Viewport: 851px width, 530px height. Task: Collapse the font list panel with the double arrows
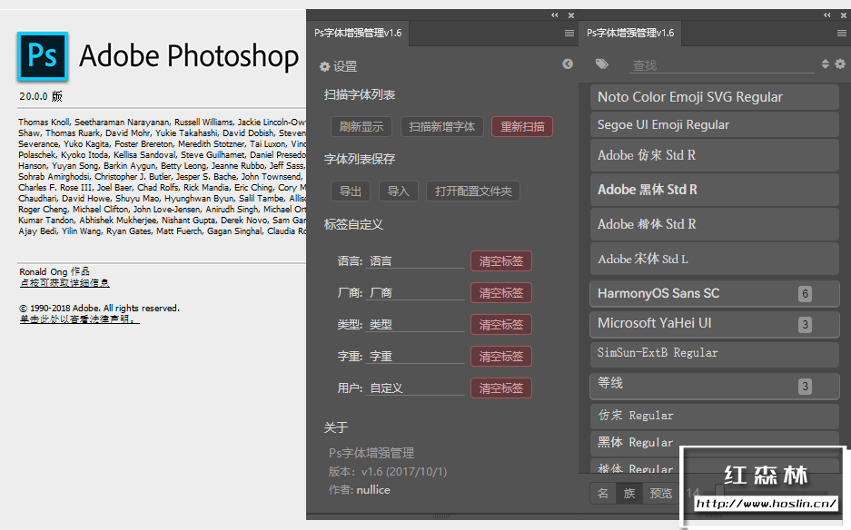[826, 15]
